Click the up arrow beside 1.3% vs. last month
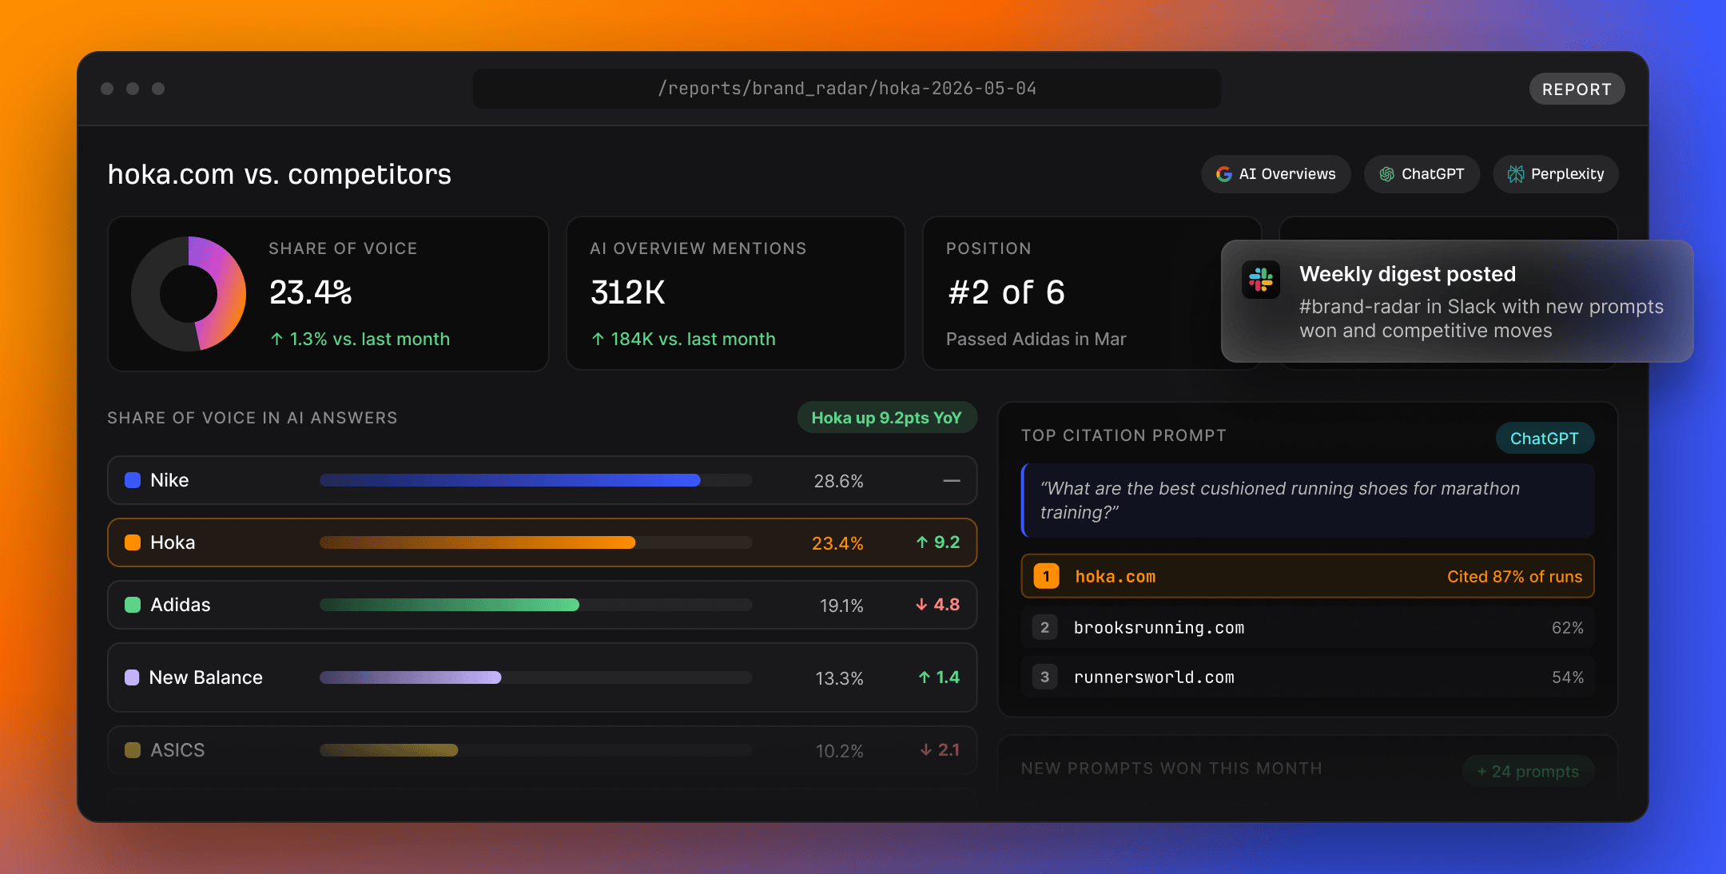Screen dimensions: 1726x874 tap(276, 339)
